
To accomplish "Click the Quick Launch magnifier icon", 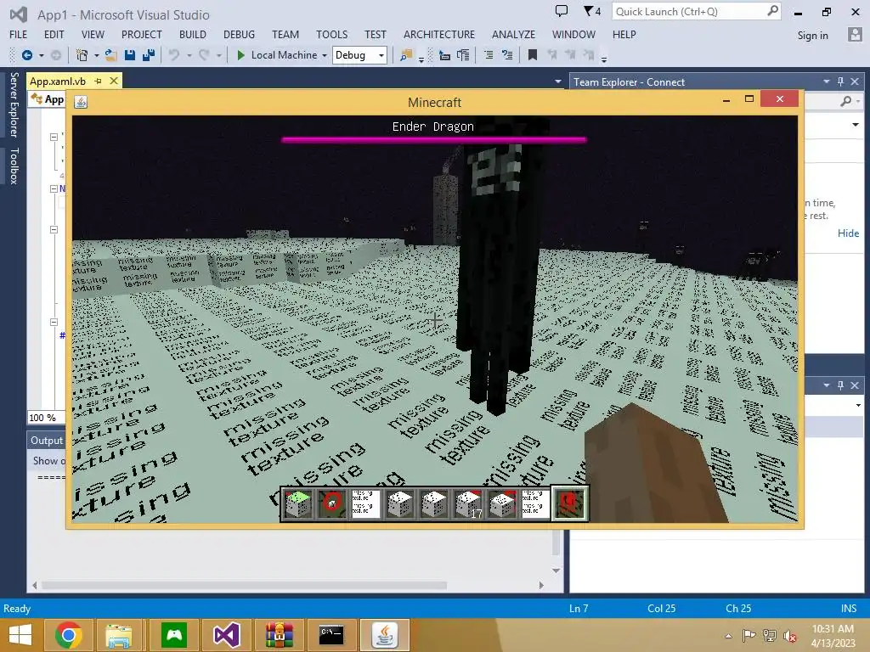I will (772, 11).
